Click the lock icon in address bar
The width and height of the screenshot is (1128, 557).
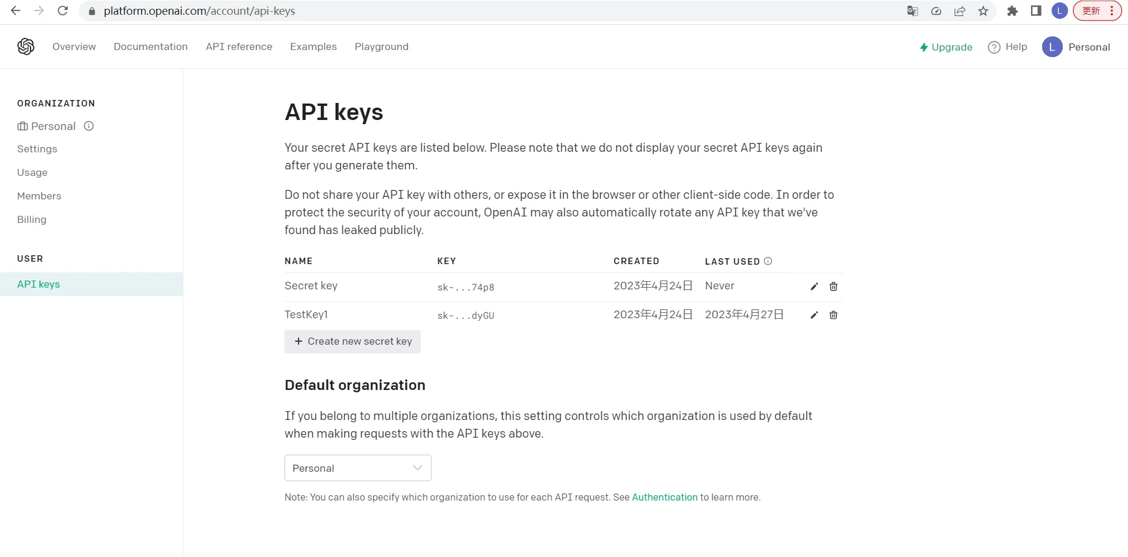pyautogui.click(x=92, y=11)
